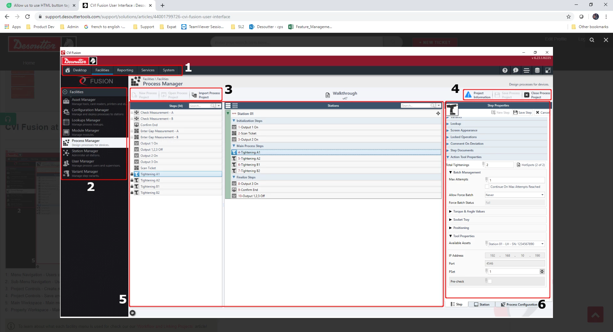The height and width of the screenshot is (332, 613).
Task: Toggle the lock on Tightening A2 step
Action: pos(132,180)
